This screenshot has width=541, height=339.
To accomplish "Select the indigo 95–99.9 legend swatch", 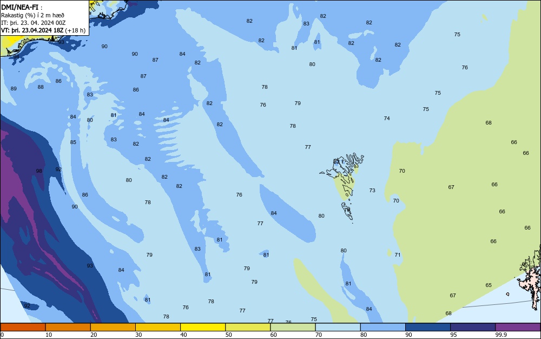I will [473, 327].
